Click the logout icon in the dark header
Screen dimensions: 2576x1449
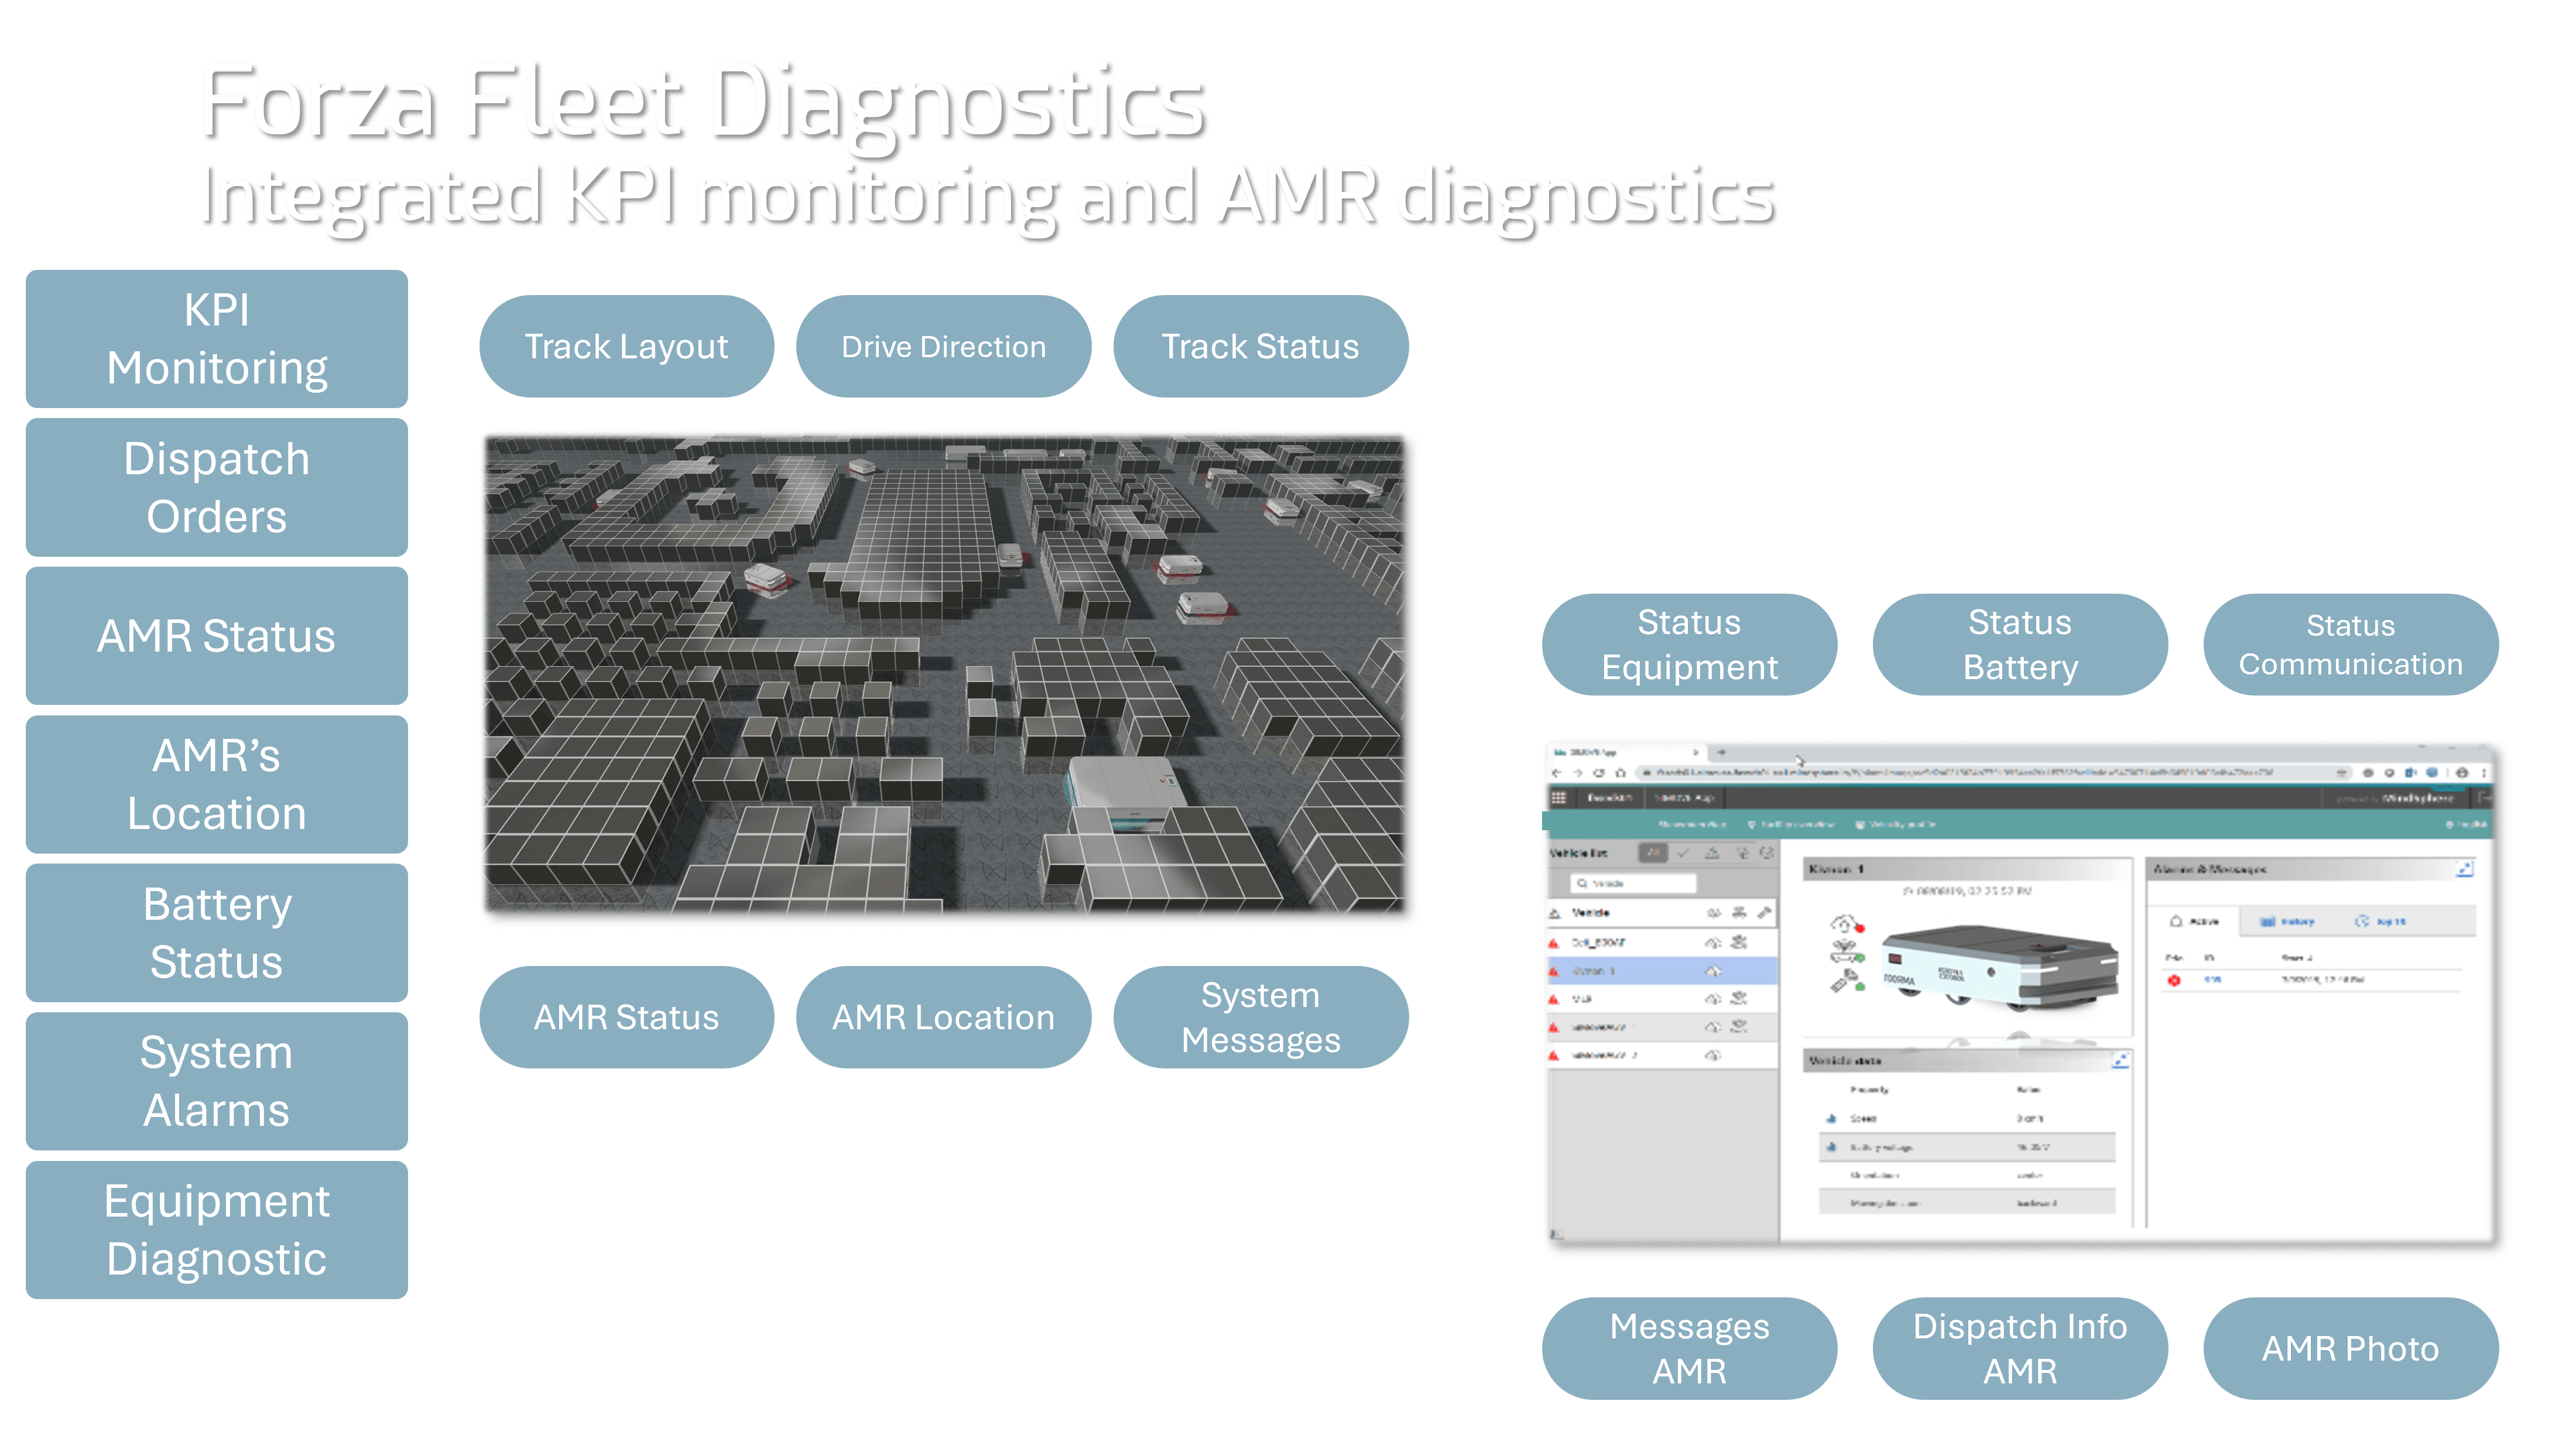point(2486,798)
